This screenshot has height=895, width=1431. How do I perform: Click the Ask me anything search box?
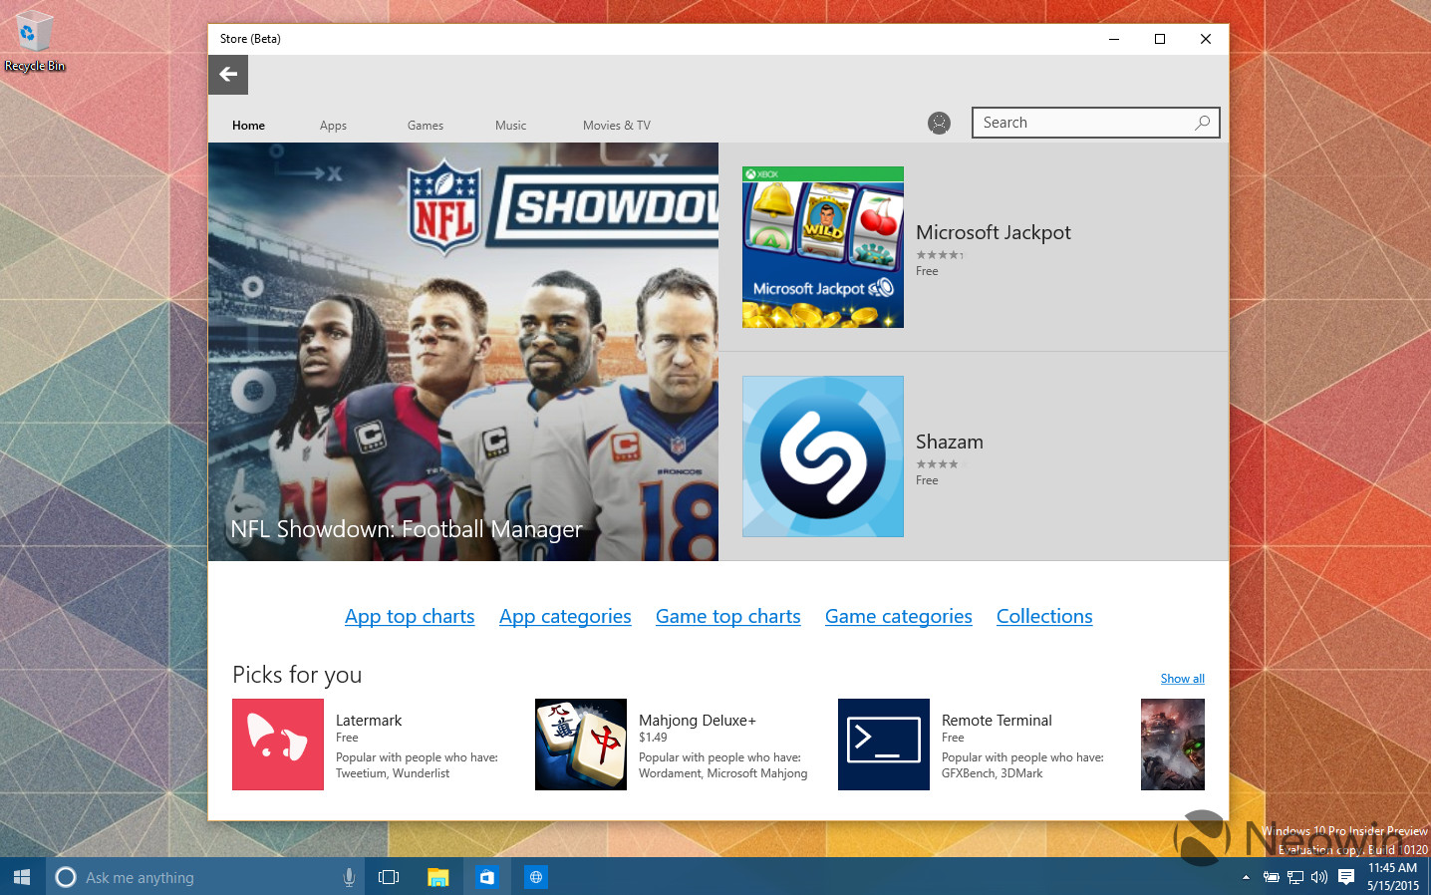pos(204,877)
